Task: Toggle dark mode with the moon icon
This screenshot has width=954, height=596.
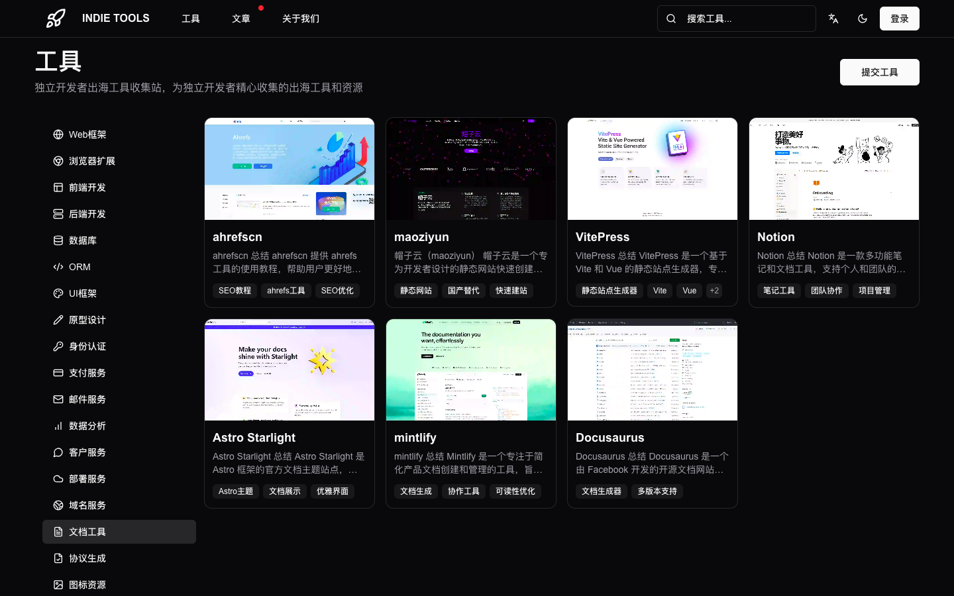Action: (863, 19)
